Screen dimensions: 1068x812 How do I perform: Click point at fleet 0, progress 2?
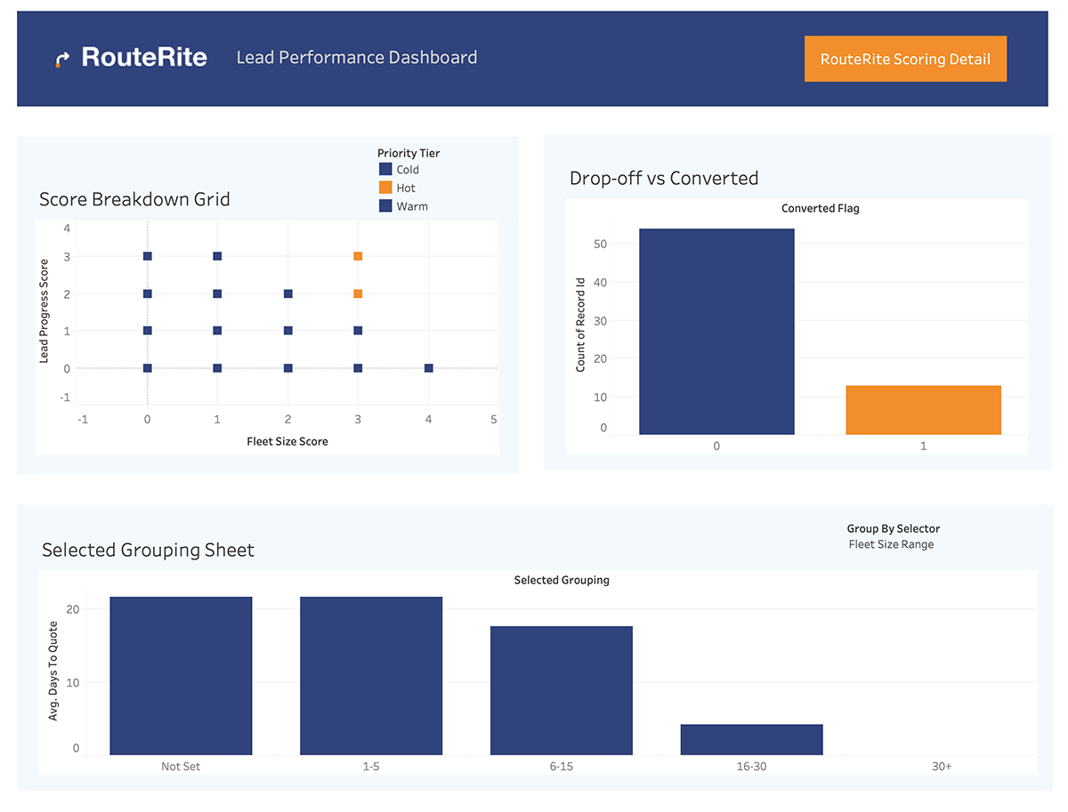tap(148, 293)
